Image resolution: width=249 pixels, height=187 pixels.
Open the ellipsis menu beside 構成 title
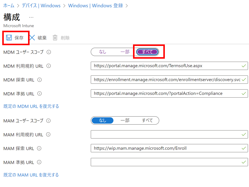31,17
